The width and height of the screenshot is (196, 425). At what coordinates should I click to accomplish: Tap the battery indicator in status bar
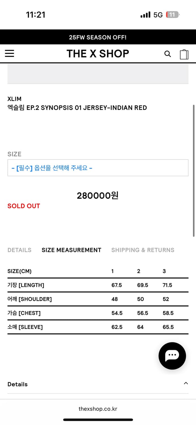(x=172, y=15)
